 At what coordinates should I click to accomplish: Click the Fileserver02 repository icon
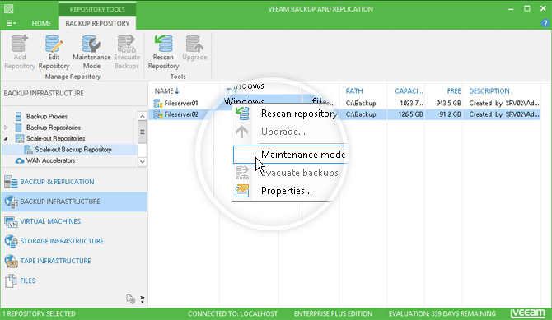[x=158, y=114]
